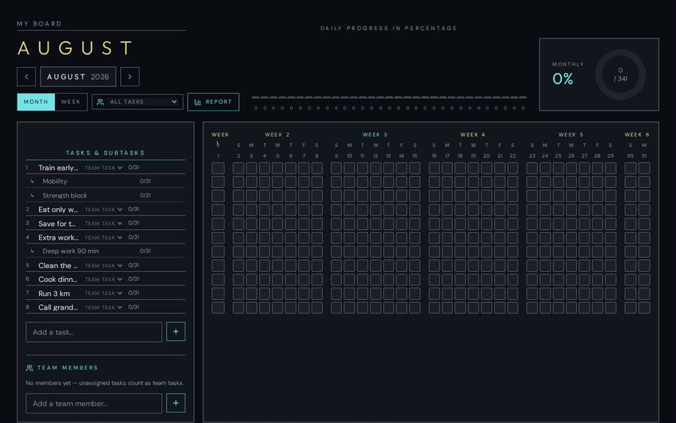Click the plus icon beside Add a task
Viewport: 676px width, 423px height.
click(x=176, y=331)
